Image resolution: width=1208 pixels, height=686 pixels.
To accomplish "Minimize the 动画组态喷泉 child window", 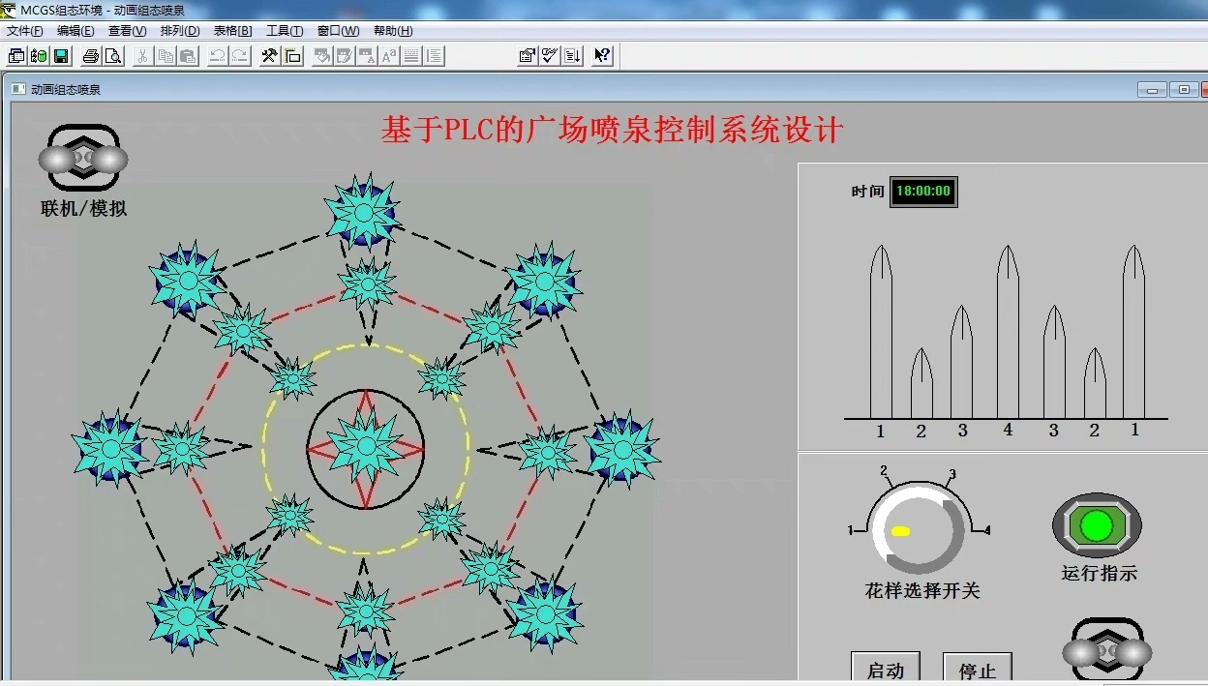I will pos(1152,90).
